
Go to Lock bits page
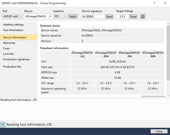click(8, 54)
